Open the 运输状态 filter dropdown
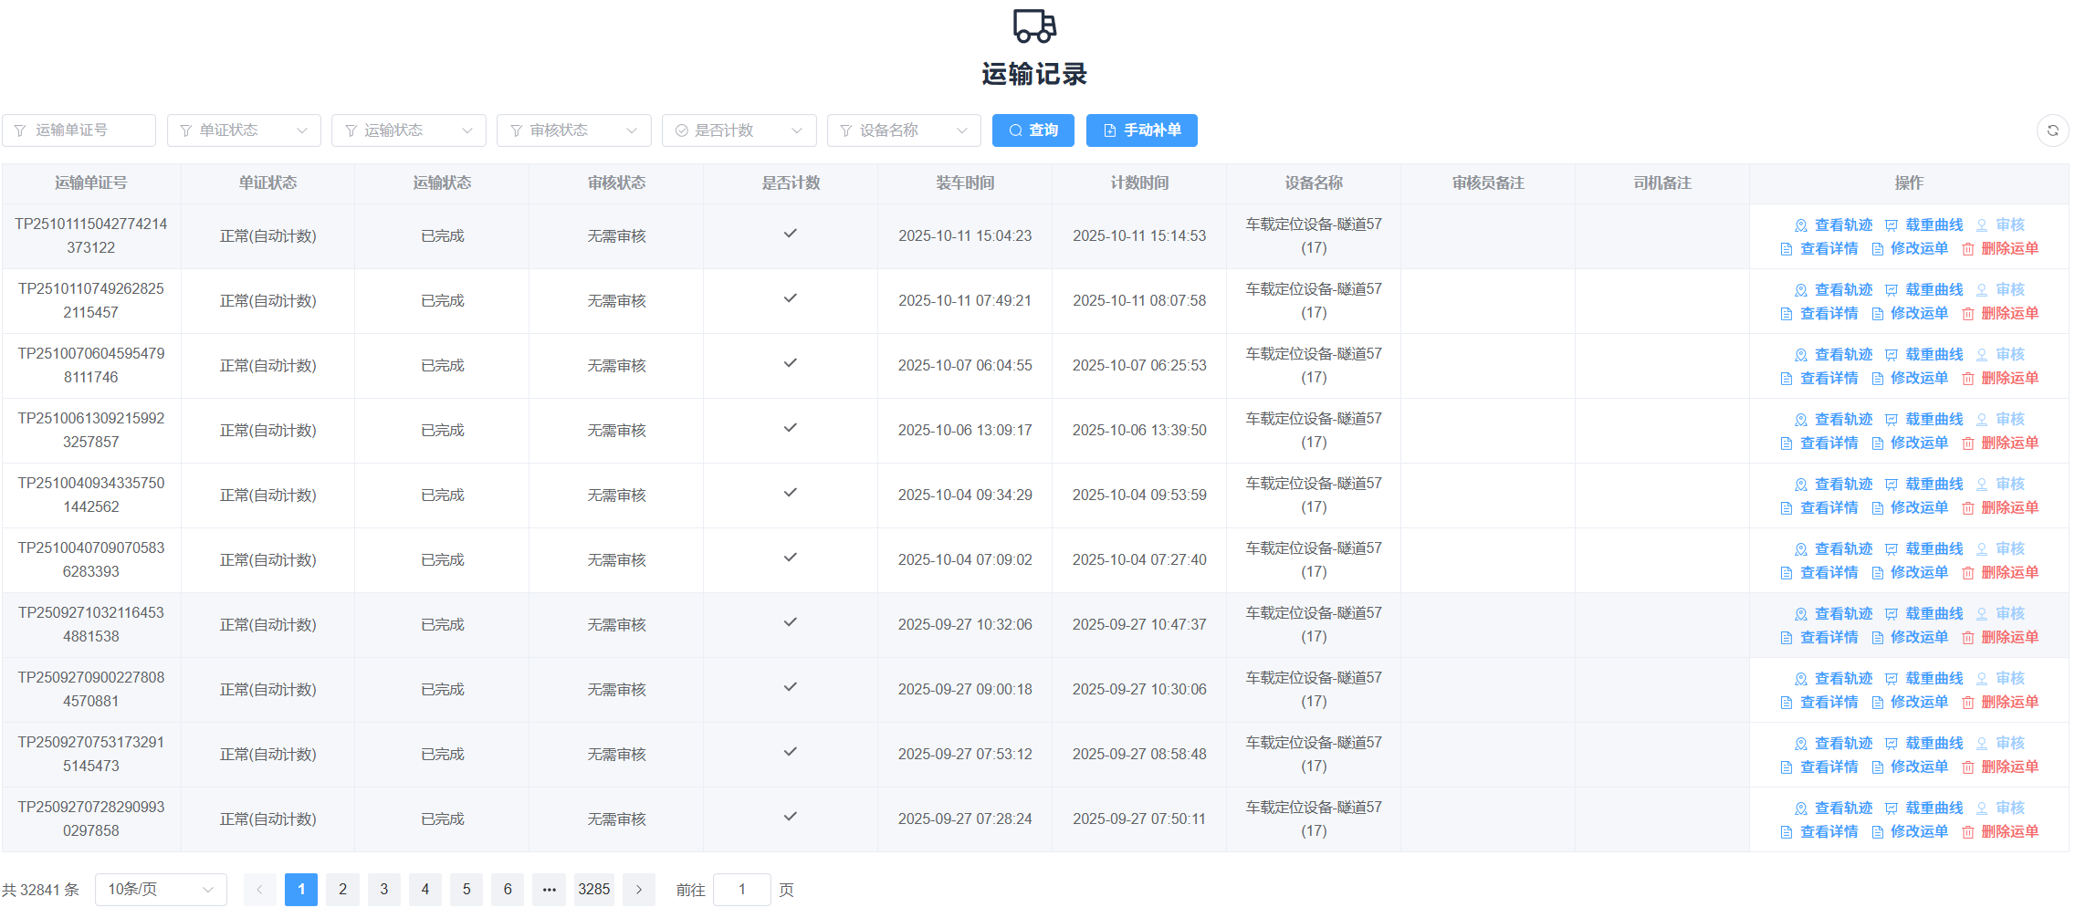This screenshot has height=918, width=2086. 408,130
